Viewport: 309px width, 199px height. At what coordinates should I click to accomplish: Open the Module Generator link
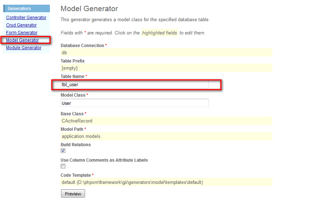coord(24,48)
